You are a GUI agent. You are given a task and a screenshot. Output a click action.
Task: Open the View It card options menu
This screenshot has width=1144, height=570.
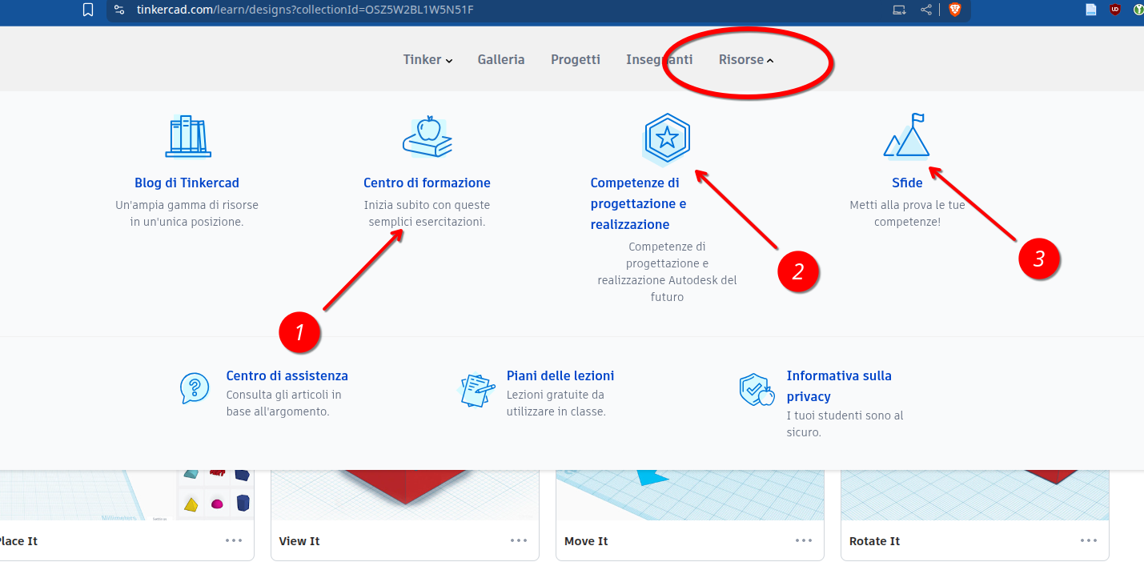click(x=519, y=540)
